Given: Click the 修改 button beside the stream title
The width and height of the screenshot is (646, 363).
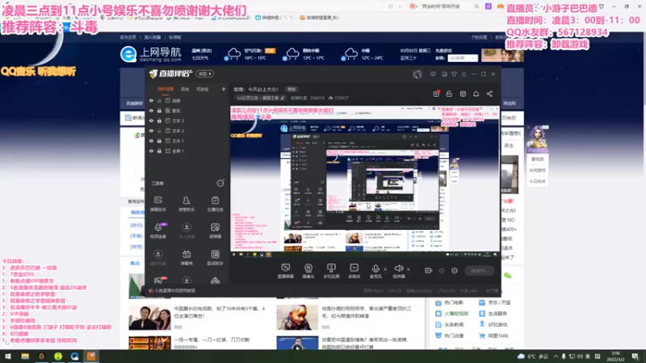Looking at the screenshot, I should [x=292, y=90].
